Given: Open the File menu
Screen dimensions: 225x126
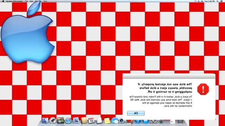Looking at the screenshot, I should pos(26,1).
